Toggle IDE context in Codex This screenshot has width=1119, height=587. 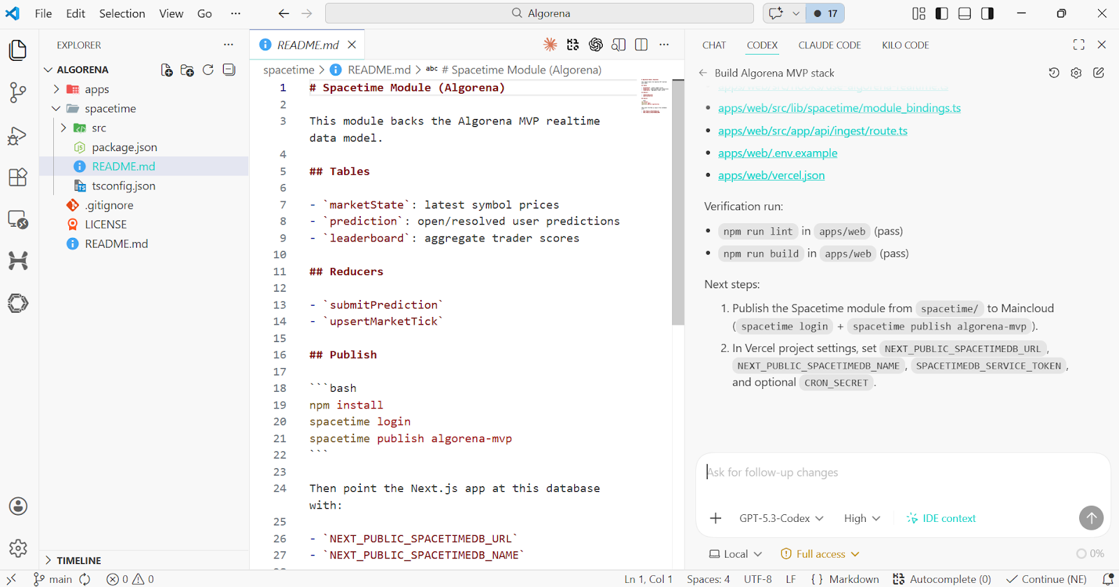(941, 518)
